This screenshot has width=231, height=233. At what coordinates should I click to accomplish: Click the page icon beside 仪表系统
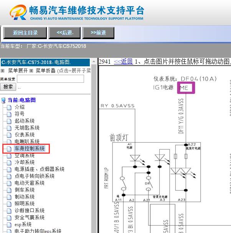pyautogui.click(x=9, y=135)
